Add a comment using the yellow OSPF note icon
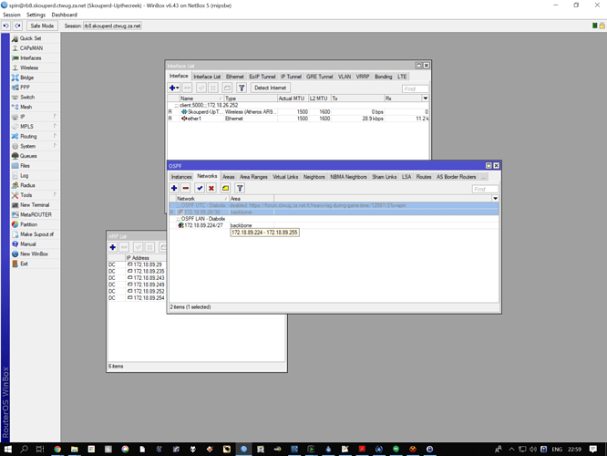The width and height of the screenshot is (607, 456). click(x=225, y=188)
